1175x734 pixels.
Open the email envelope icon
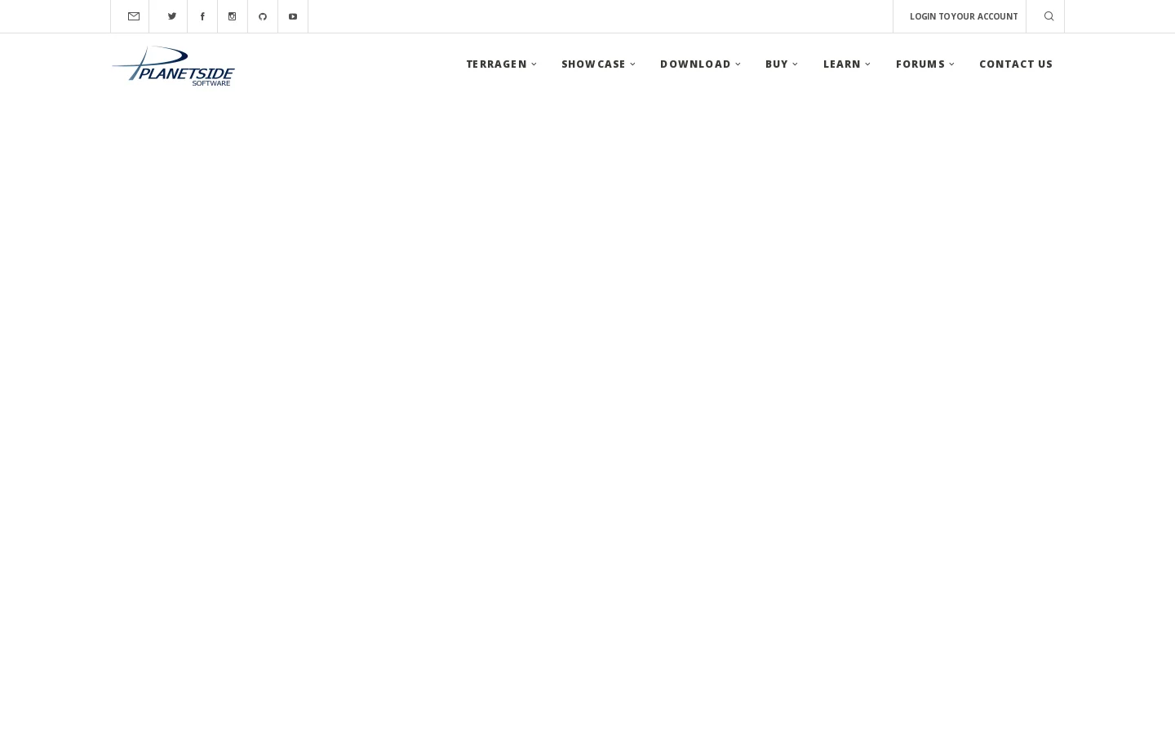(134, 16)
